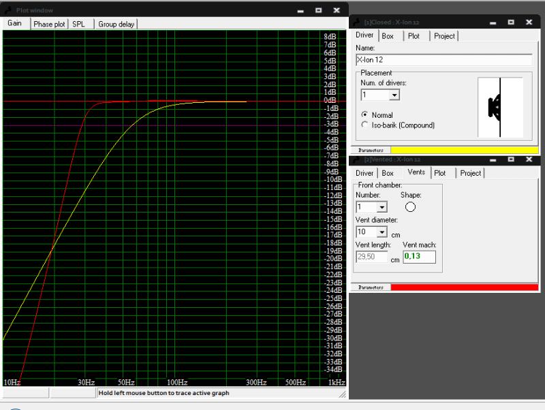Select Box tab in Vented X-Ion 12 window
This screenshot has height=410, width=545.
click(x=388, y=173)
